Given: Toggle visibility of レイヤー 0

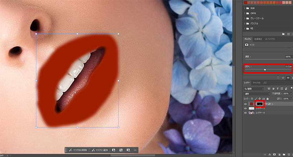Looking at the screenshot, I should [x=246, y=113].
